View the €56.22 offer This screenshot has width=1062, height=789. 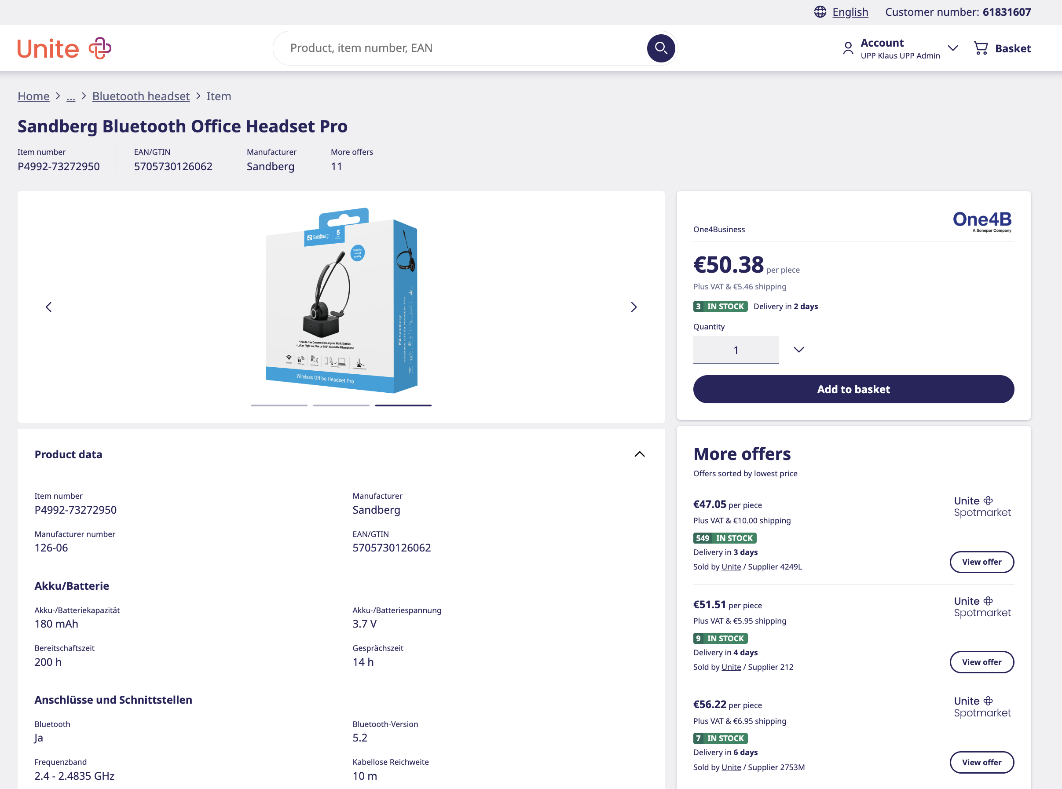coord(982,763)
